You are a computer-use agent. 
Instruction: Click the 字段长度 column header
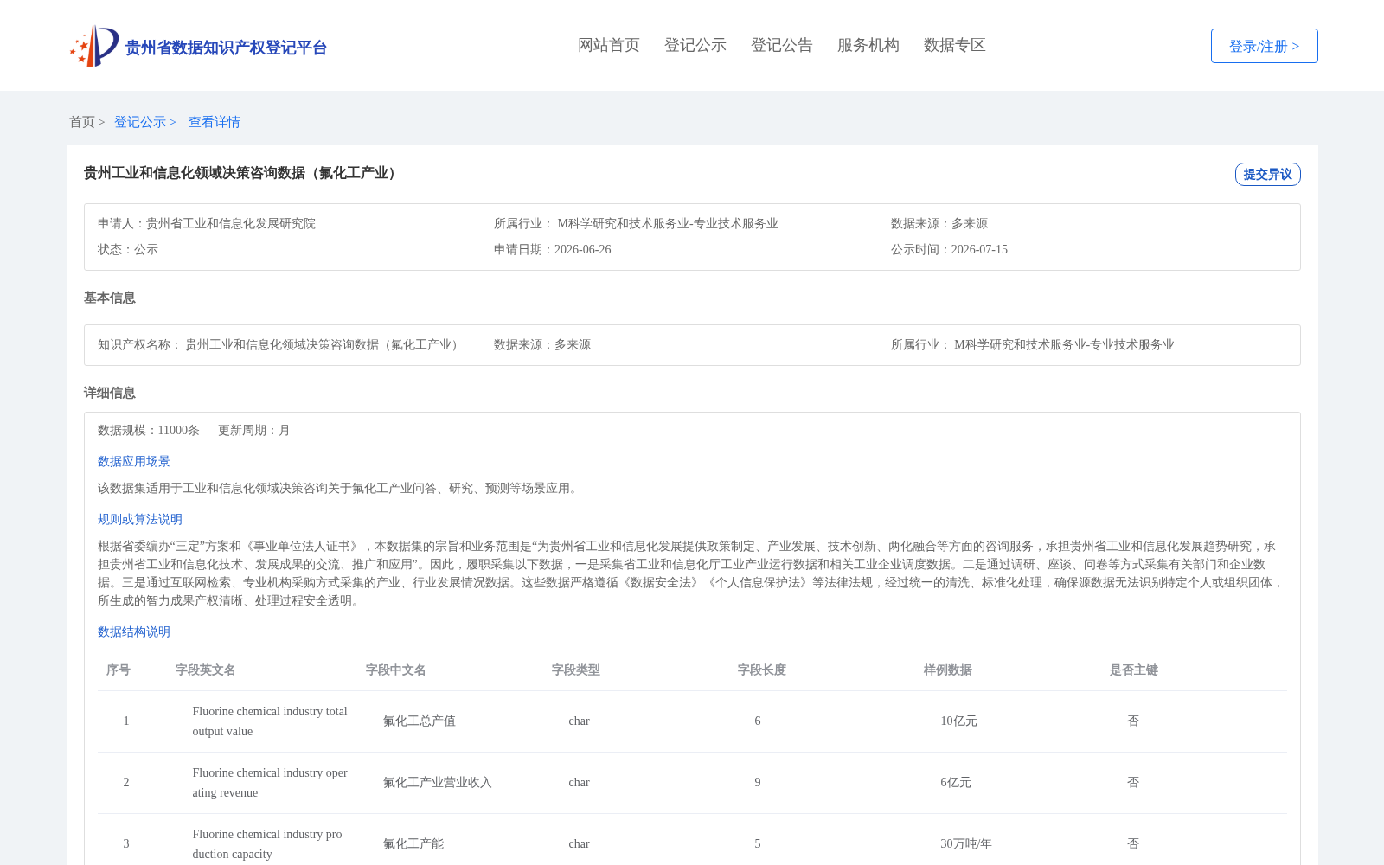(762, 670)
